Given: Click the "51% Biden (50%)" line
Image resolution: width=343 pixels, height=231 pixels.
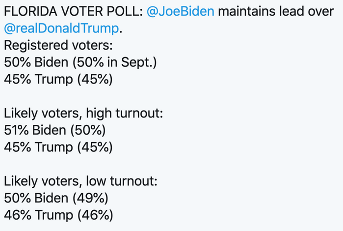Looking at the screenshot, I should pyautogui.click(x=54, y=131).
